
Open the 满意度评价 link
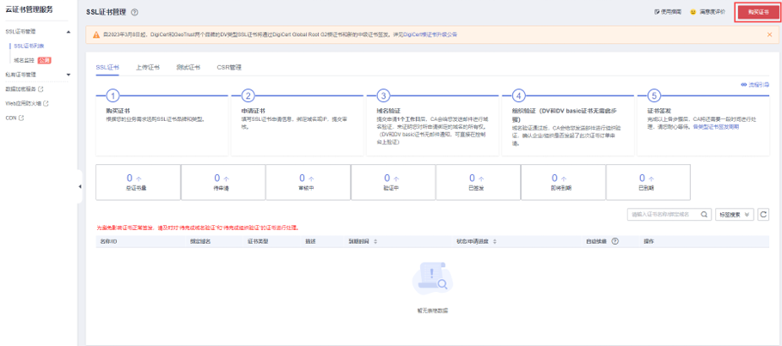click(x=712, y=11)
